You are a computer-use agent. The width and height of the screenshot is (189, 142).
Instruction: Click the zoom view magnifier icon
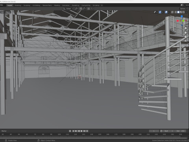click(x=185, y=28)
